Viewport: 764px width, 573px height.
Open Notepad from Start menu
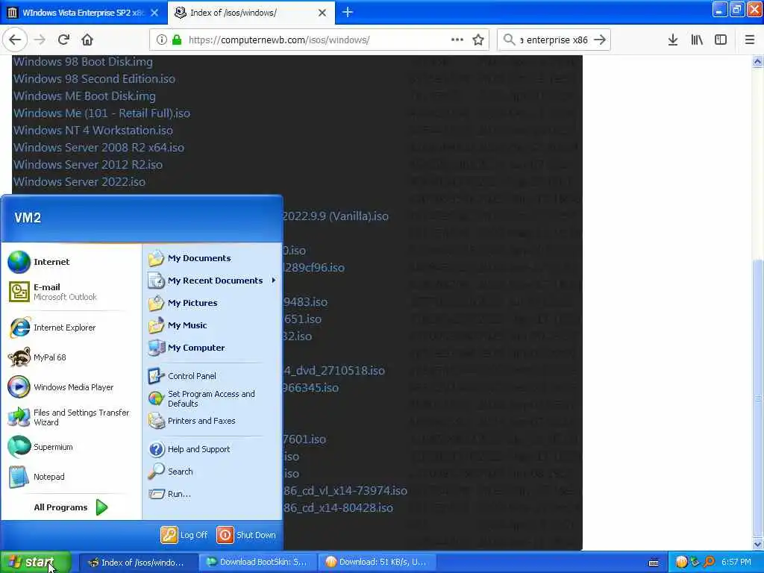click(71, 477)
